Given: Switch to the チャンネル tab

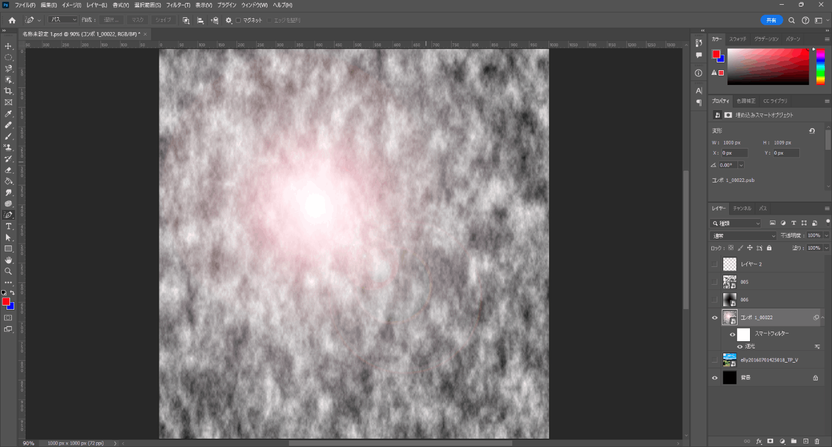Looking at the screenshot, I should coord(742,209).
